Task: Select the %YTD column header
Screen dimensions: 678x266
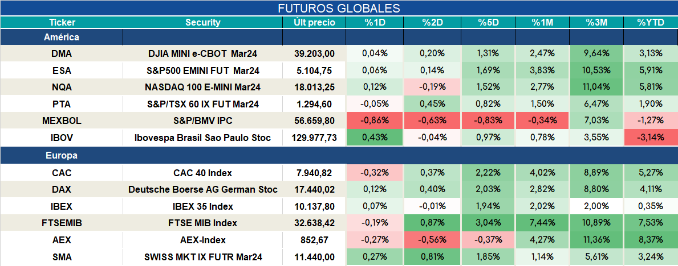Action: [650, 23]
